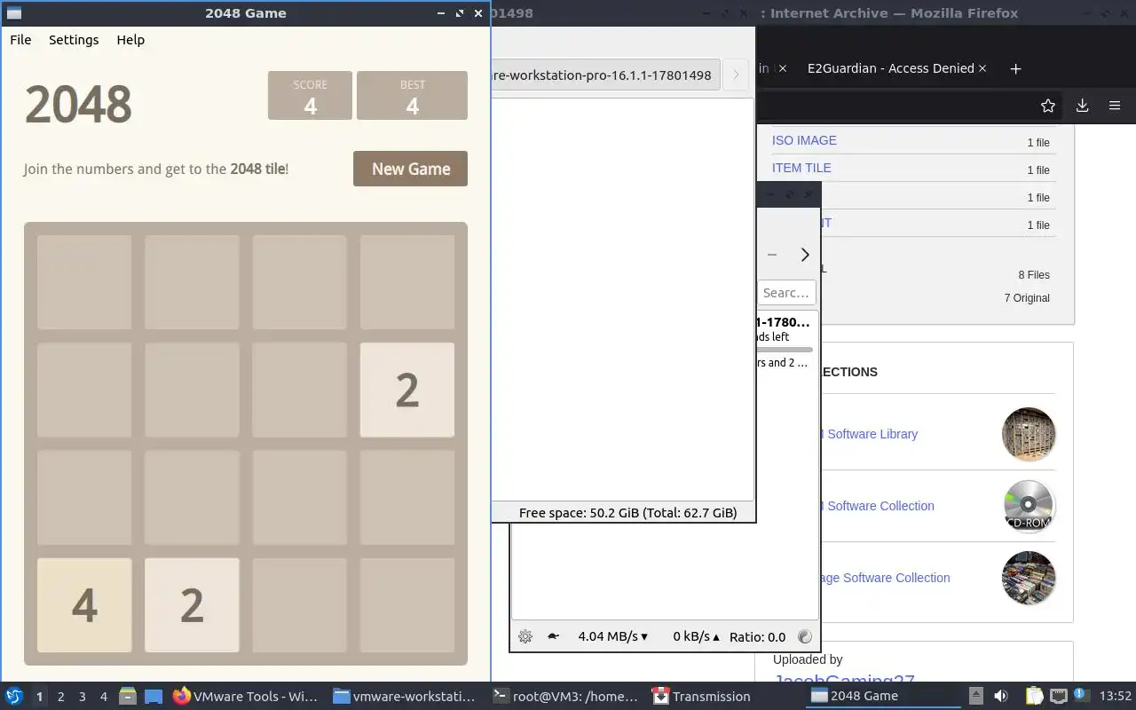1136x710 pixels.
Task: Toggle Transmission turtle speed limit mode
Action: click(x=553, y=636)
